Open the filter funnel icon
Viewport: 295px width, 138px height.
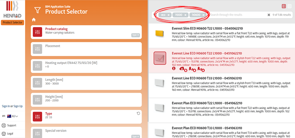coord(38,10)
